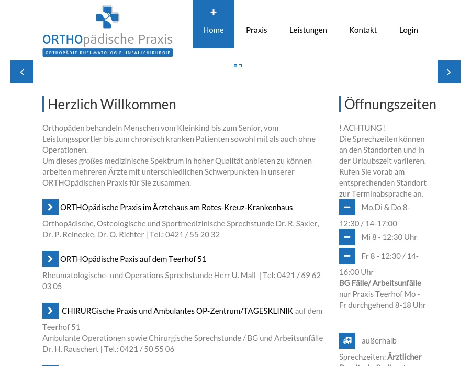Select the arrow icon beside Ärztehaus practice entry
The width and height of the screenshot is (471, 366).
tap(50, 207)
